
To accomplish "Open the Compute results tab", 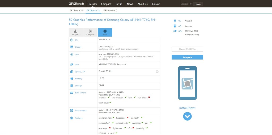I will [90, 33].
